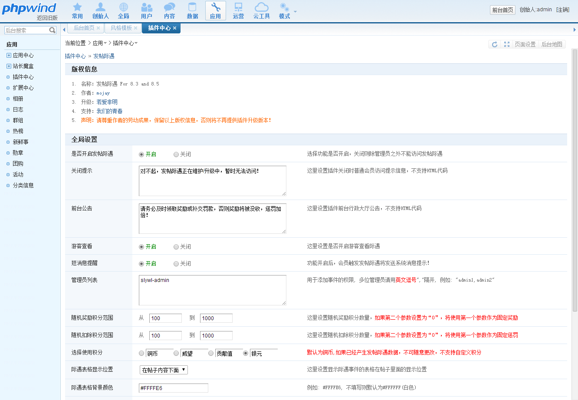Expand 应用中心 plus icon in sidebar
Image resolution: width=578 pixels, height=400 pixels.
pyautogui.click(x=9, y=56)
